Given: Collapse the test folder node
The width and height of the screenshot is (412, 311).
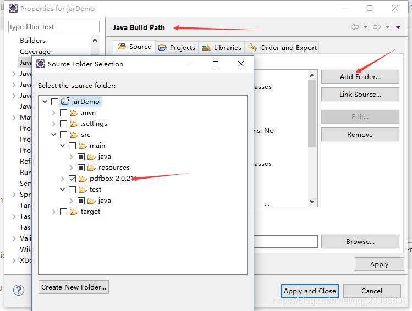Looking at the screenshot, I should coord(63,189).
